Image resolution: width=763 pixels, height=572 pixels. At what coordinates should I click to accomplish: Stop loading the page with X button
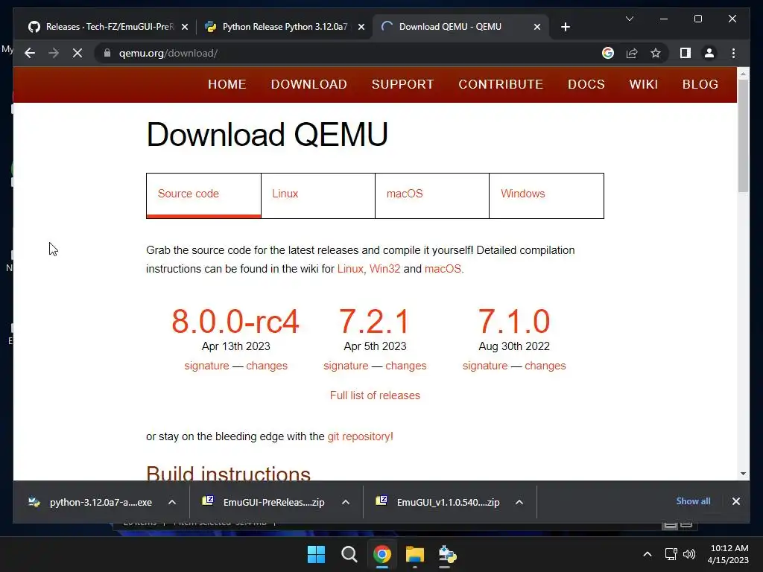coord(77,53)
